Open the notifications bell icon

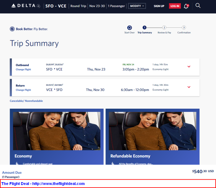coord(186,6)
